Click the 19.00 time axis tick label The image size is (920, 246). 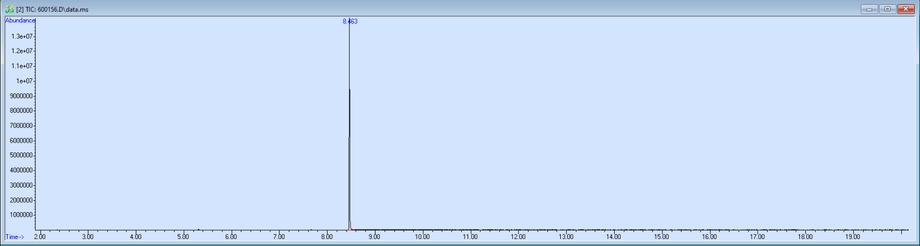[853, 237]
